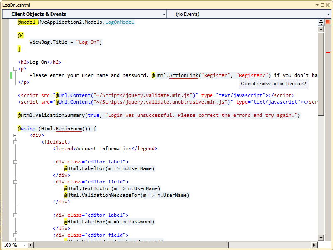Collapse the editor-label div containing LabelFor UserName
Image resolution: width=333 pixels, height=250 pixels.
tap(15, 162)
